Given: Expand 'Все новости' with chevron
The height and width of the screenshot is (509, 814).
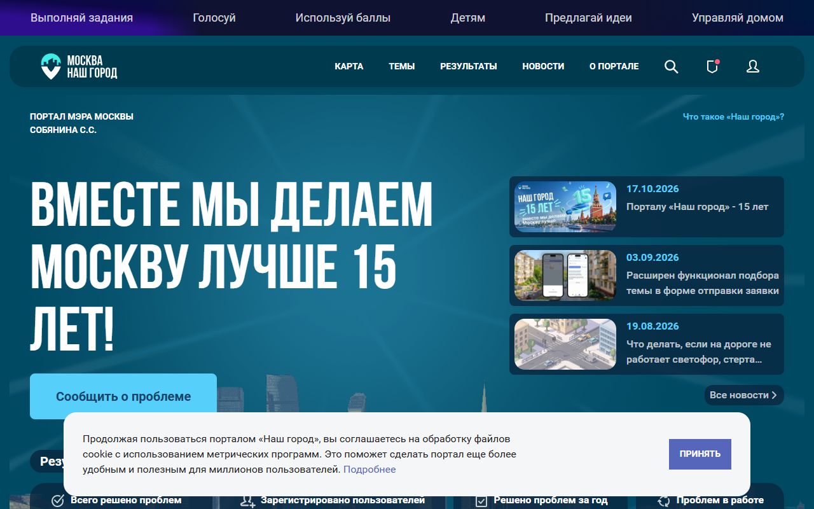Looking at the screenshot, I should point(744,395).
